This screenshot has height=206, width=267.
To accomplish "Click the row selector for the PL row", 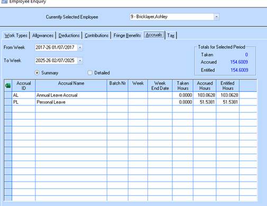I will point(8,102).
